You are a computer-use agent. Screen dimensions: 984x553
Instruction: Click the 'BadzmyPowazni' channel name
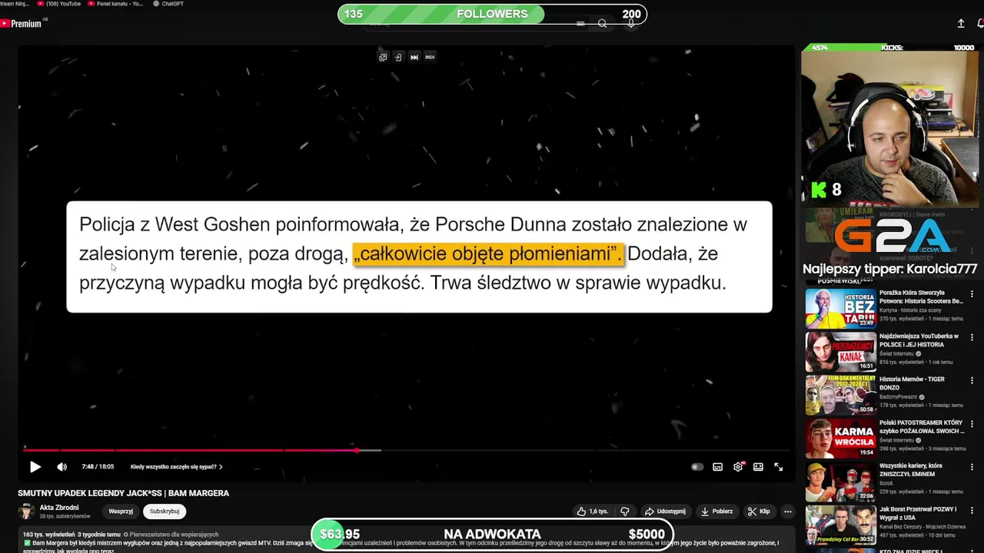click(x=898, y=397)
